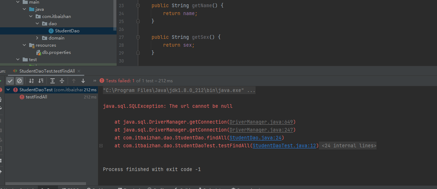Open the DriverManager.java:649 stack trace link
This screenshot has width=437, height=189.
click(x=261, y=122)
